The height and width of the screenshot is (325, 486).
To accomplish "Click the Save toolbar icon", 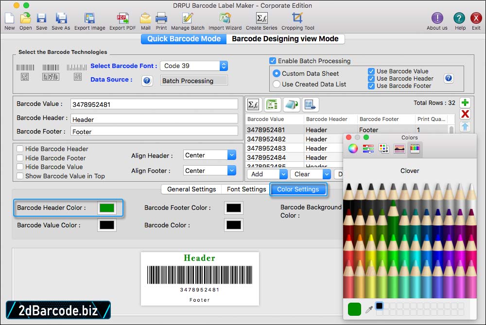I will click(x=41, y=21).
